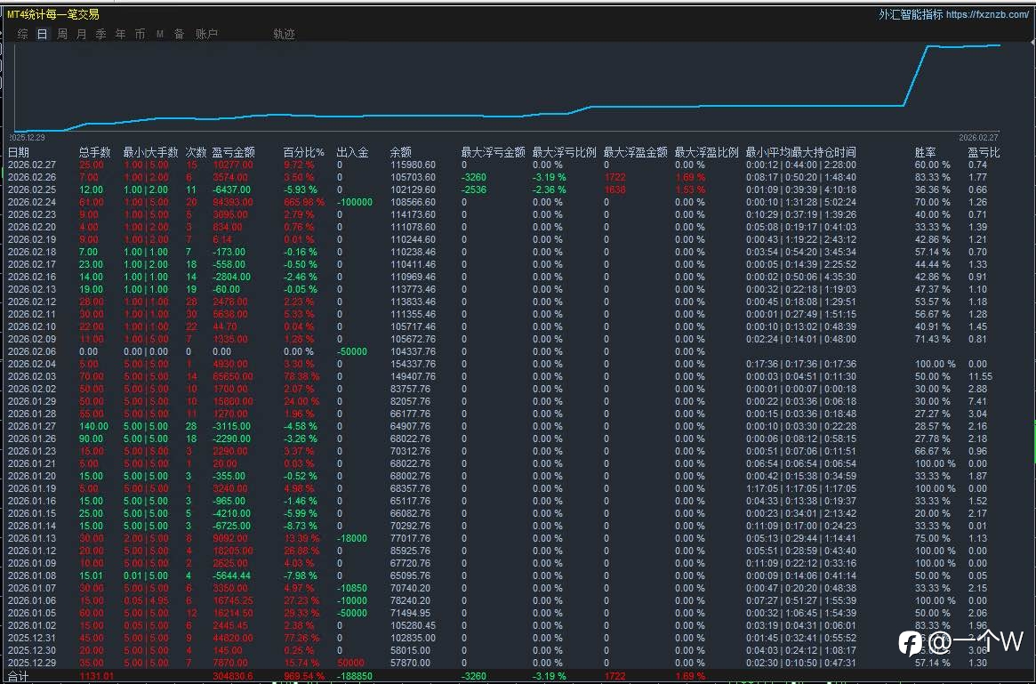Click the 胜率 column header

tap(926, 152)
